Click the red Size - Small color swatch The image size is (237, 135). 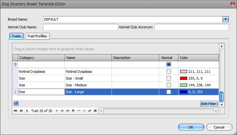[184, 78]
